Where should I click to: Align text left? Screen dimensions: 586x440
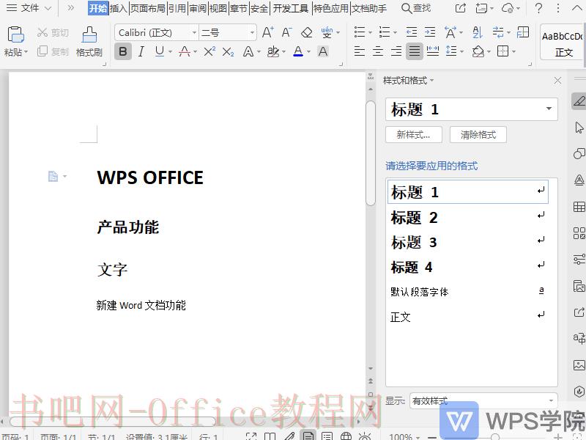[360, 51]
